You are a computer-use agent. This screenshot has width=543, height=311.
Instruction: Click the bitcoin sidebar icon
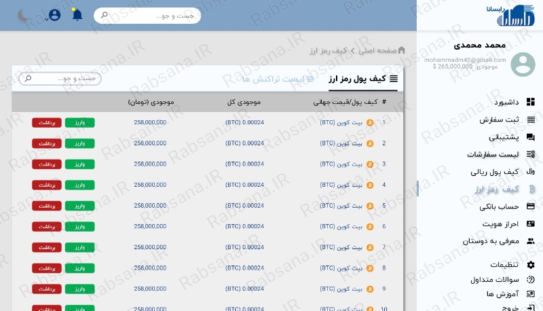point(531,189)
